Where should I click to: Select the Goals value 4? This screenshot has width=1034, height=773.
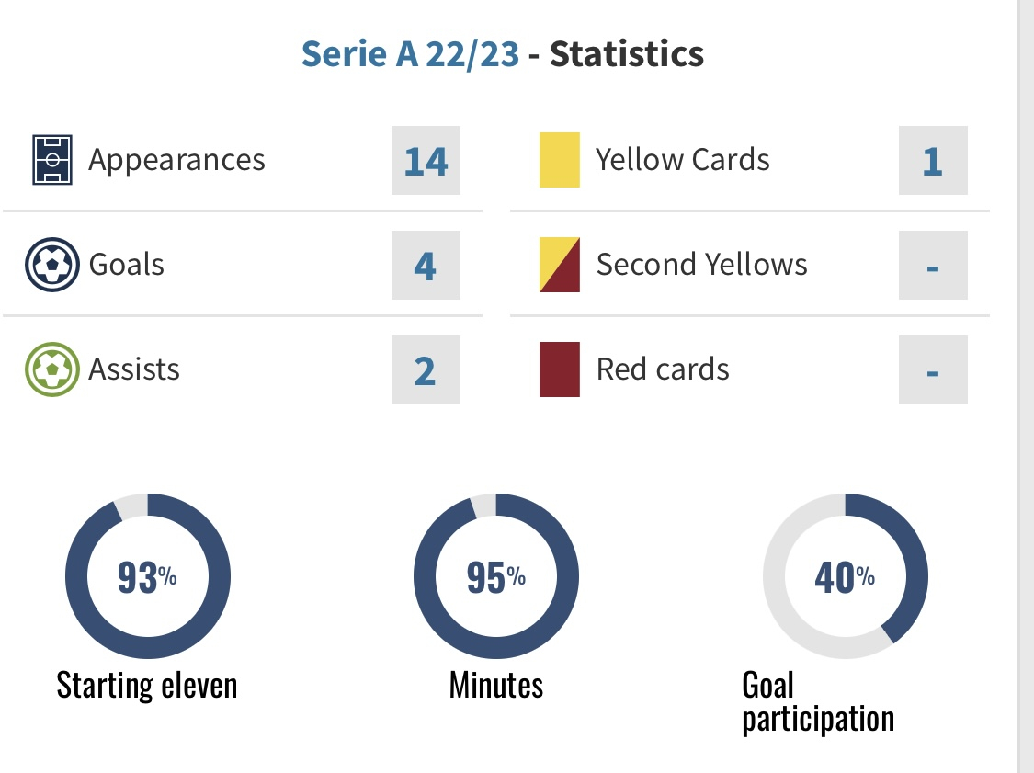coord(426,265)
